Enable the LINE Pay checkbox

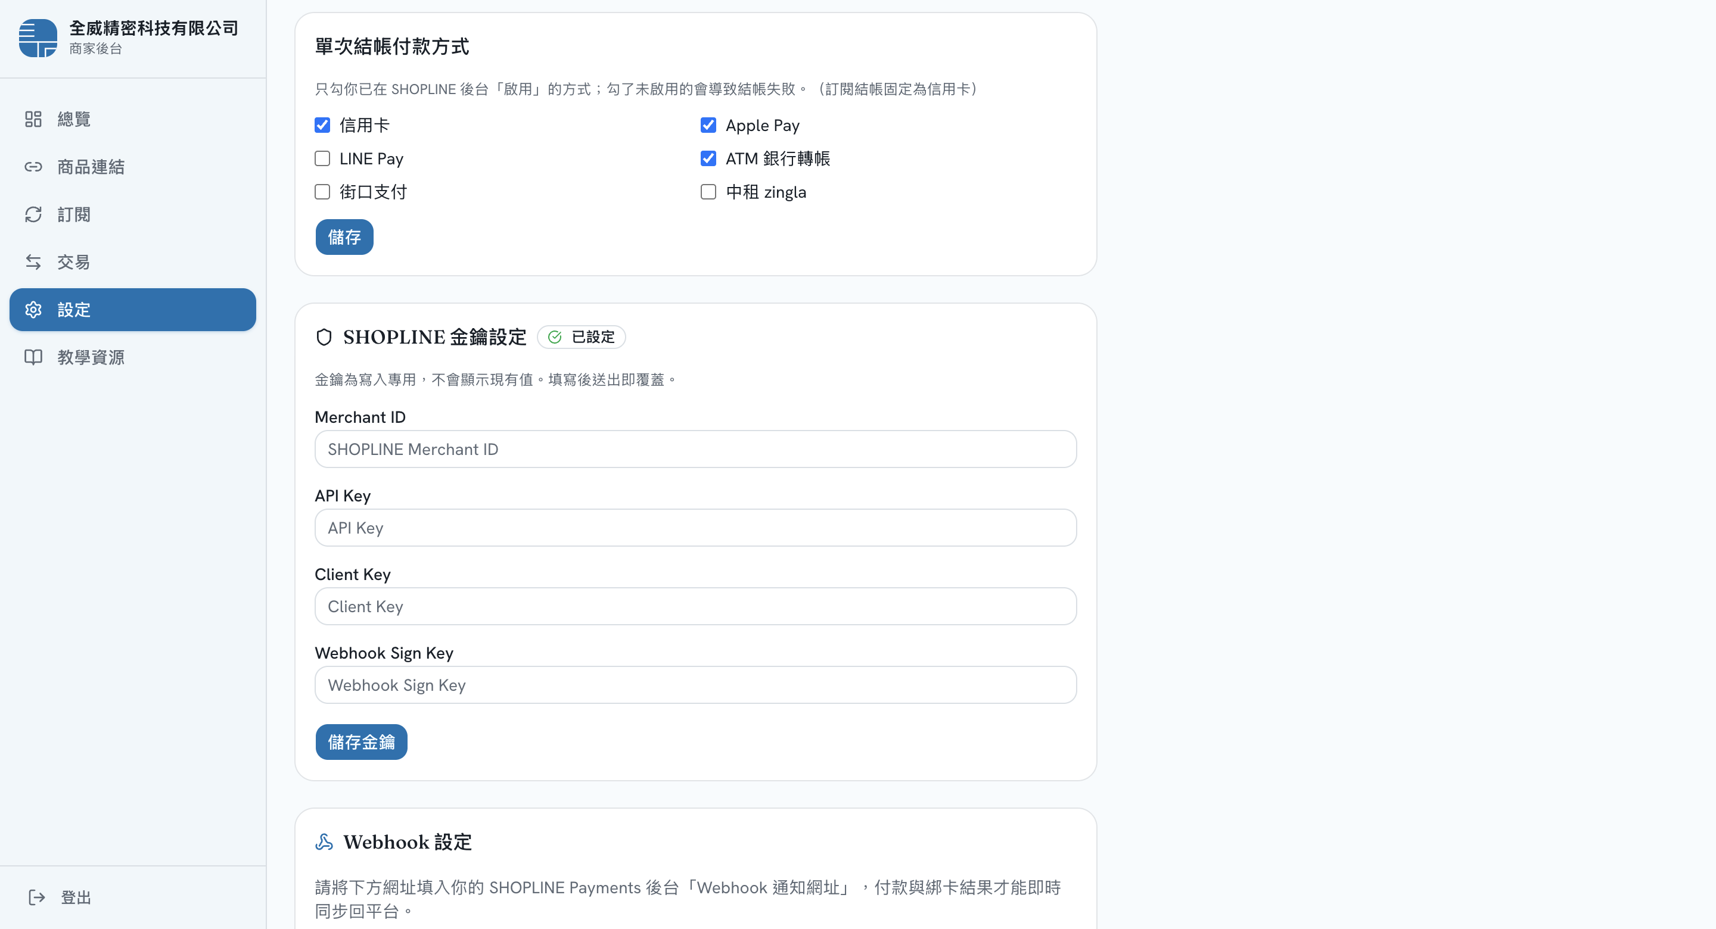click(322, 158)
